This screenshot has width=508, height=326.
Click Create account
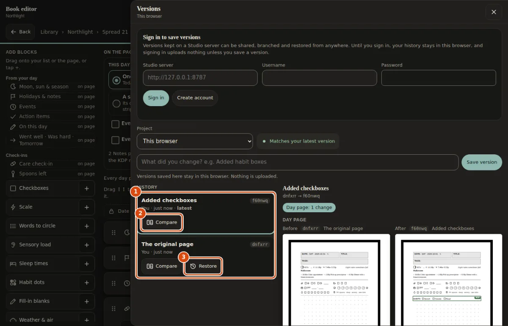pos(195,98)
